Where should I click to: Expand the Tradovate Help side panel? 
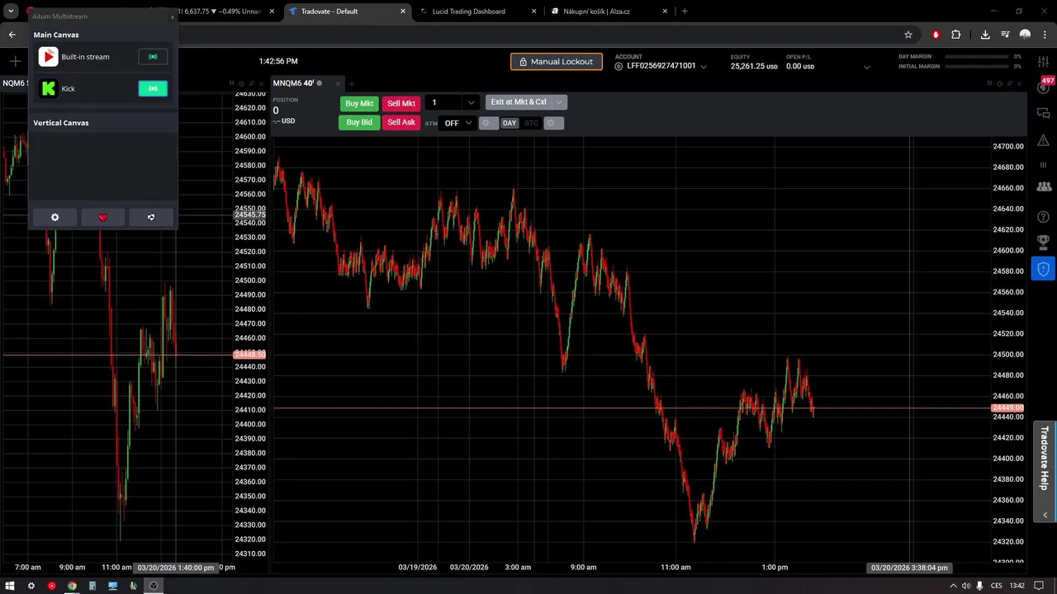point(1045,471)
